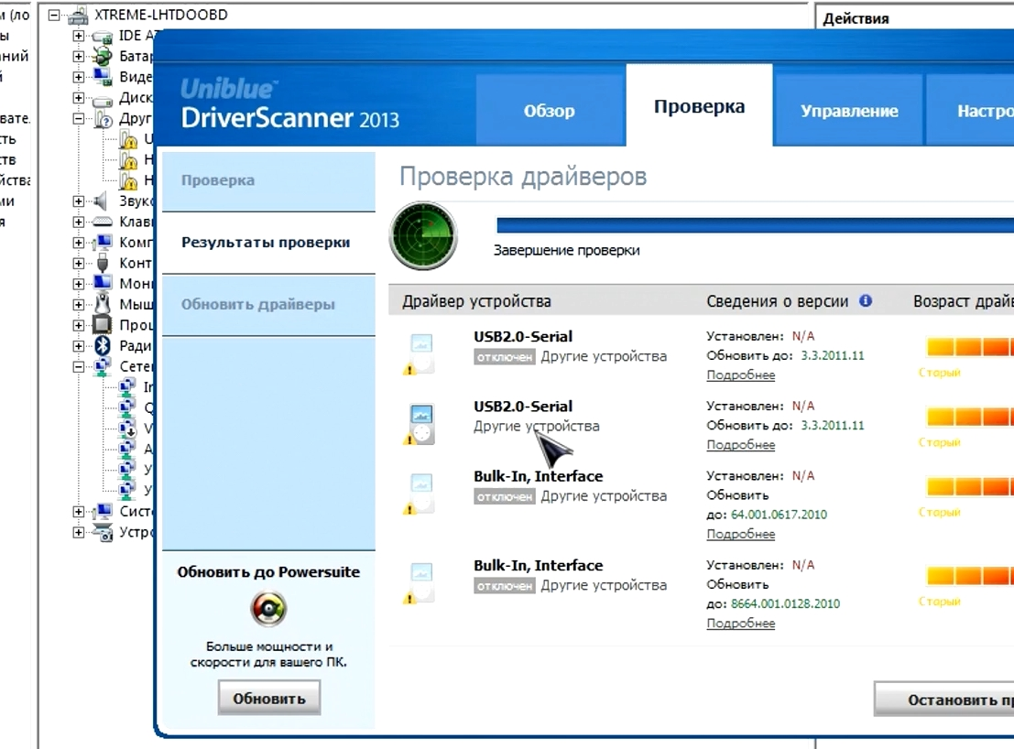Select Проверка in the left sidebar
The height and width of the screenshot is (749, 1014).
point(268,180)
